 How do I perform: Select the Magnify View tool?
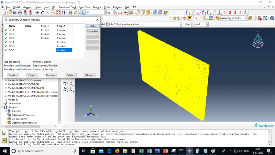point(48,12)
